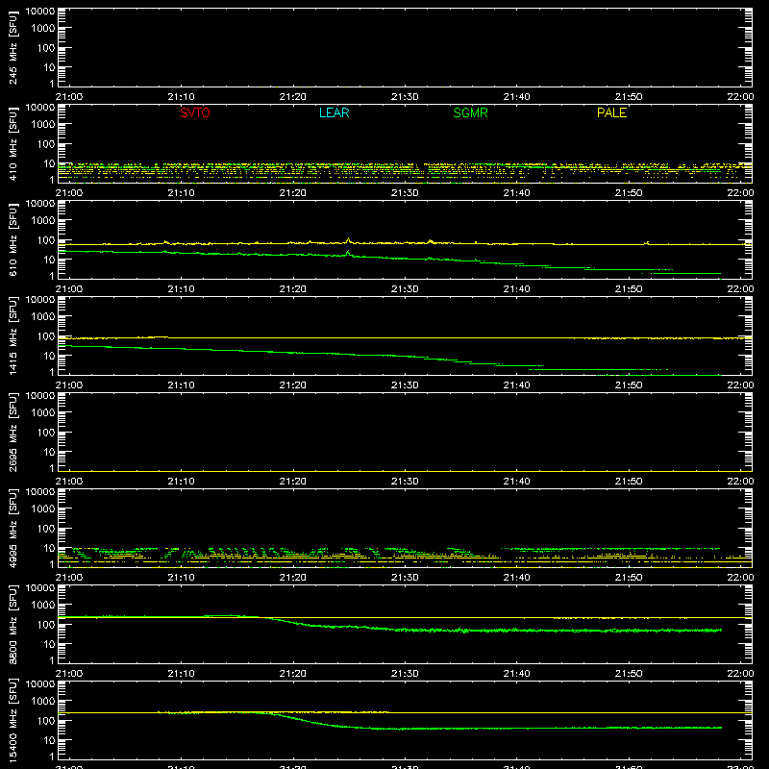The width and height of the screenshot is (769, 769).
Task: Click 22:00 under the 4995 MHz panel
Action: click(x=740, y=578)
